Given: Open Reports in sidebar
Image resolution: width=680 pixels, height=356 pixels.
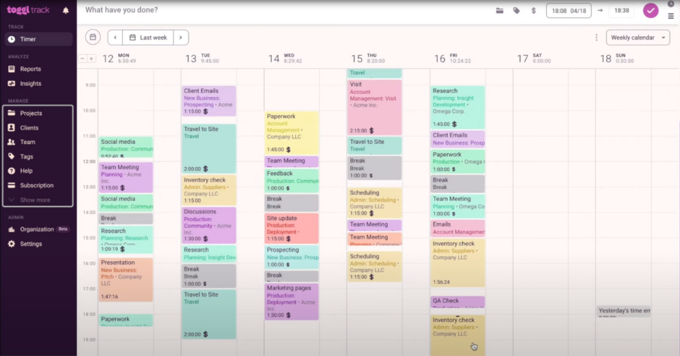Looking at the screenshot, I should click(31, 69).
